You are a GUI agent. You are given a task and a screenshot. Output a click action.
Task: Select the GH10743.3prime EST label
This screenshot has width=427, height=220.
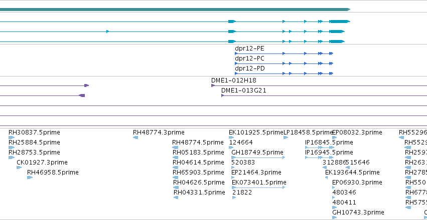[x=358, y=212]
